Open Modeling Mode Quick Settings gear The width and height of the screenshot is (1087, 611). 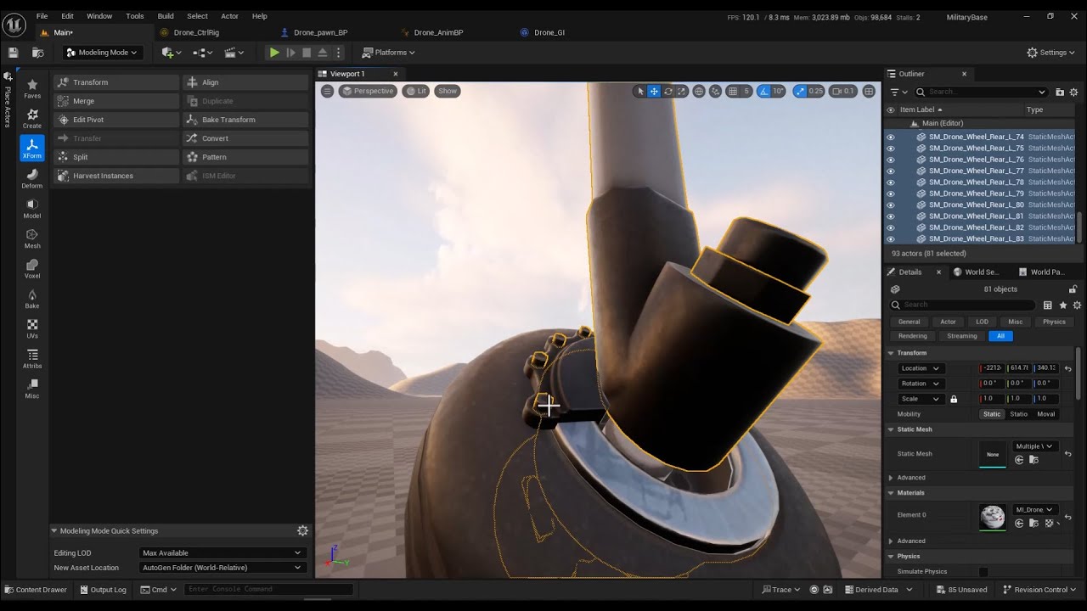click(302, 530)
